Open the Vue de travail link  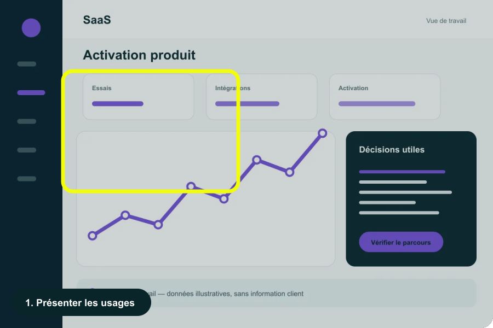coord(446,21)
